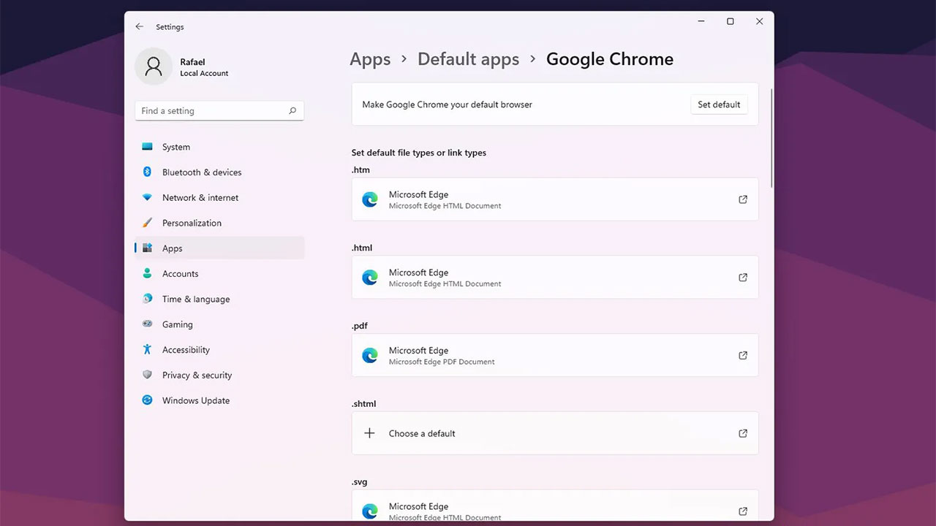Viewport: 936px width, 526px height.
Task: Click the open-link icon in .html row
Action: 743,278
